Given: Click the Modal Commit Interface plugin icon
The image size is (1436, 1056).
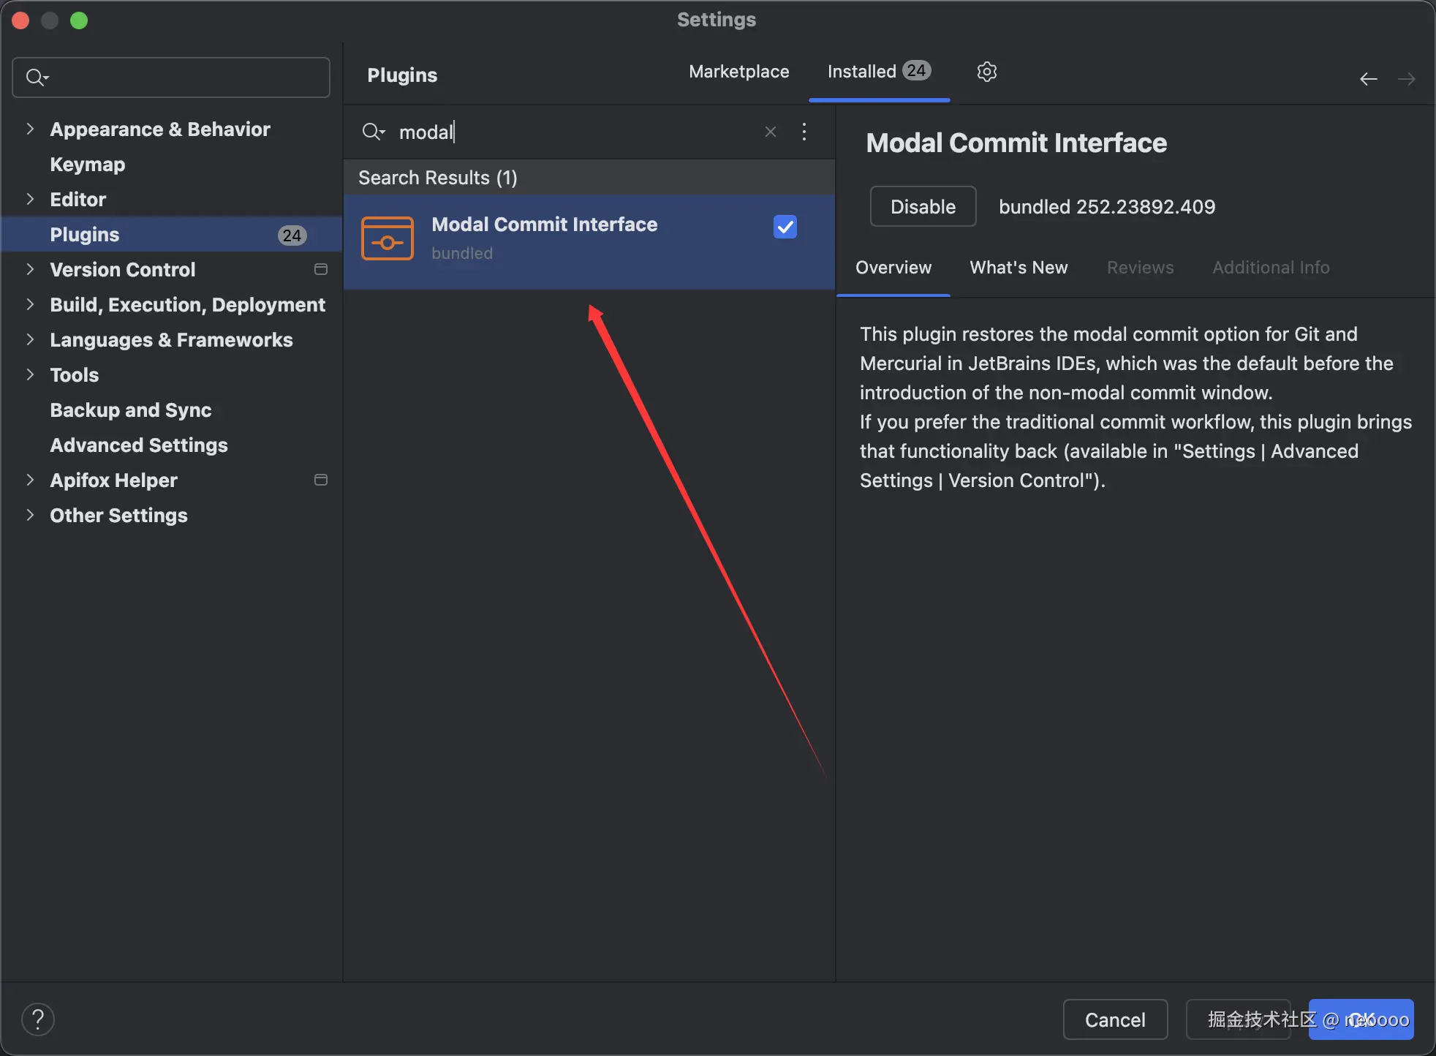Looking at the screenshot, I should pos(388,238).
